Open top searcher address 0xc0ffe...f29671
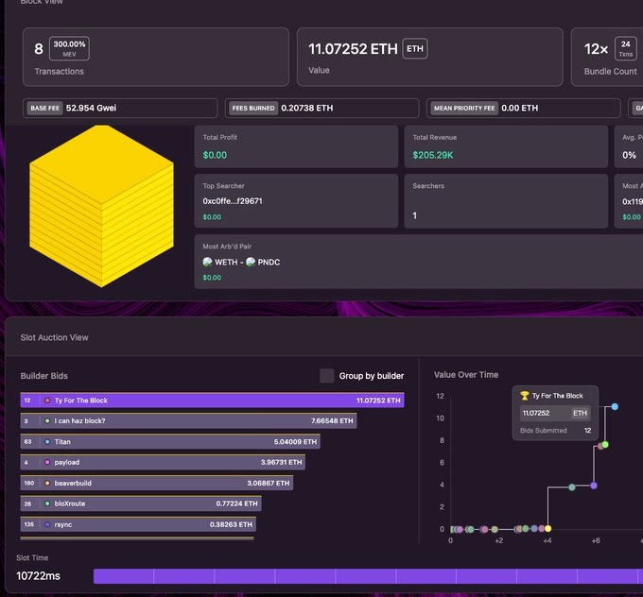The height and width of the screenshot is (597, 643). tap(233, 201)
